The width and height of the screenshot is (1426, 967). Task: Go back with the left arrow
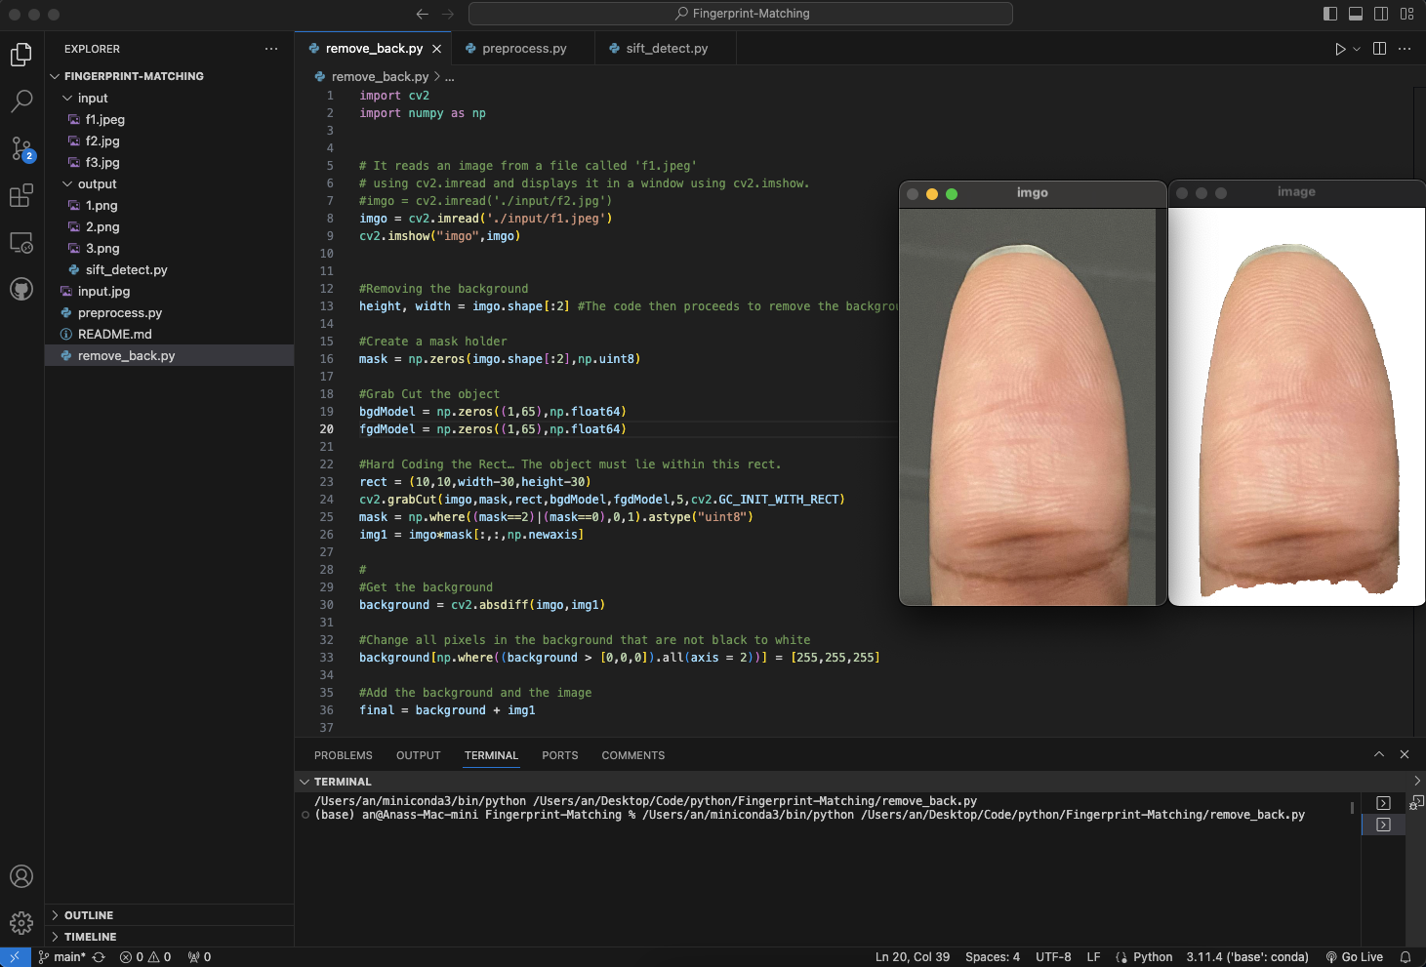coord(423,14)
